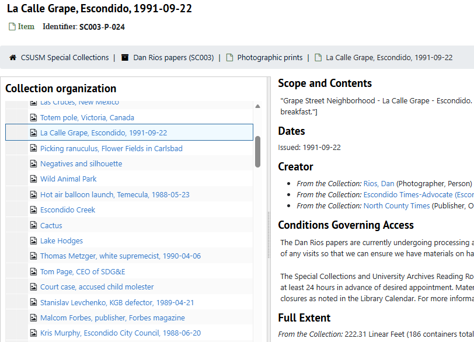
Task: Click the image icon beside Kris Murphy row
Action: coord(33,333)
